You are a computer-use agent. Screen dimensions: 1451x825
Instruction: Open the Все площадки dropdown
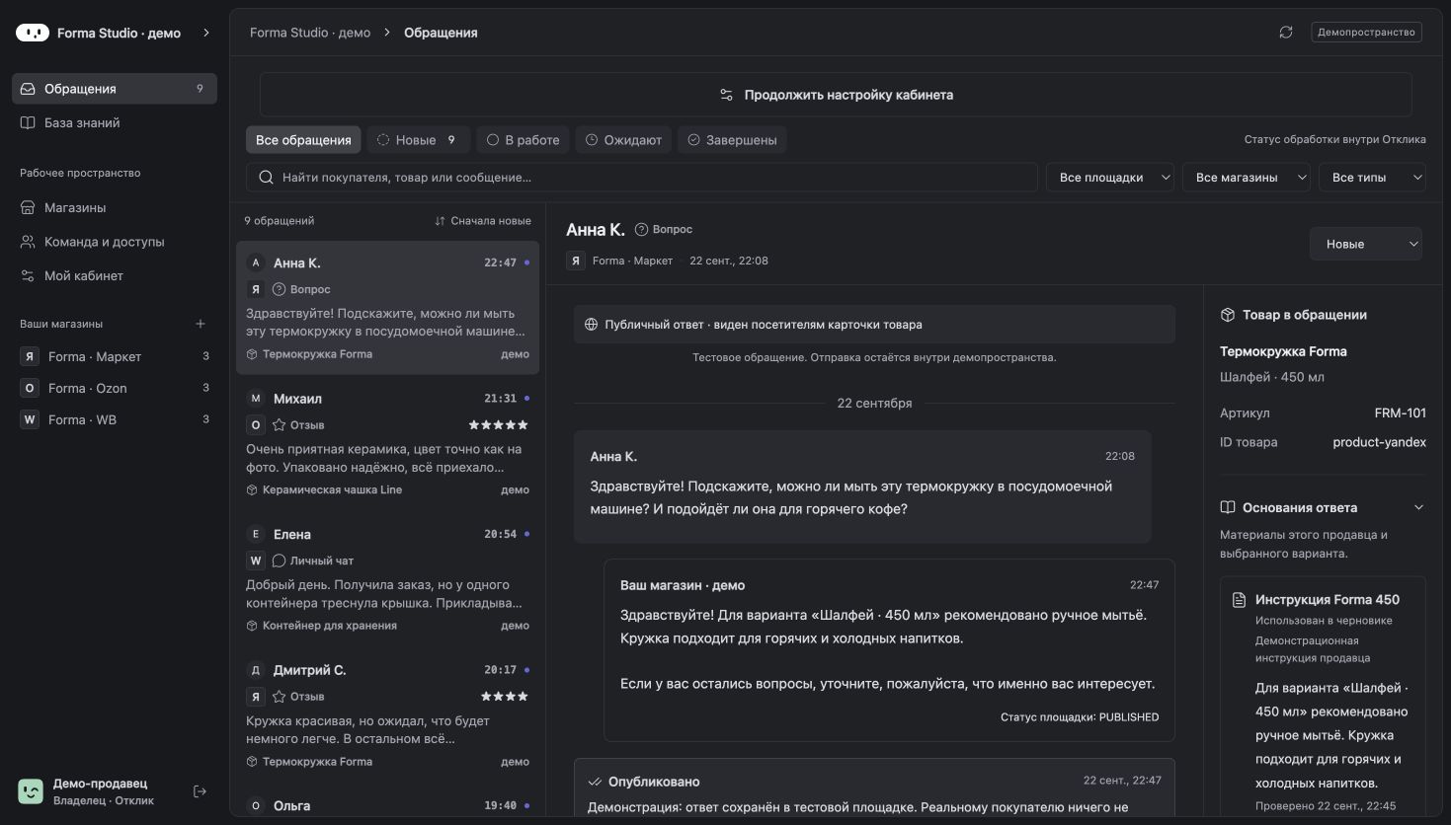[x=1110, y=178]
